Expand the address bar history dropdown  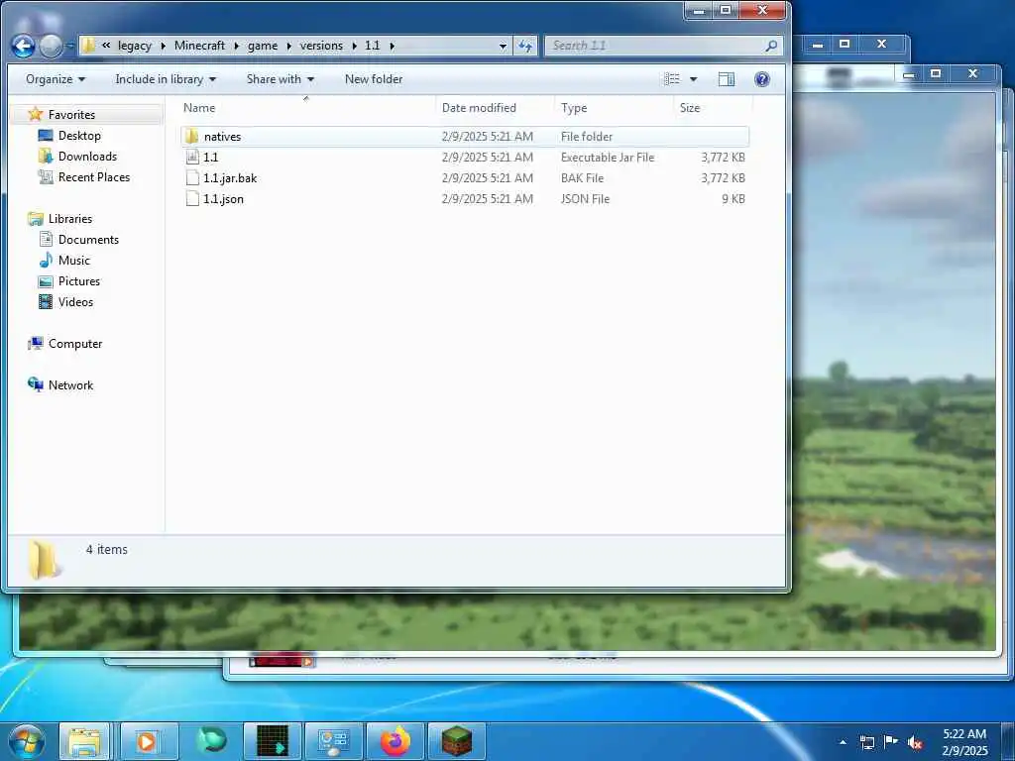(x=503, y=46)
